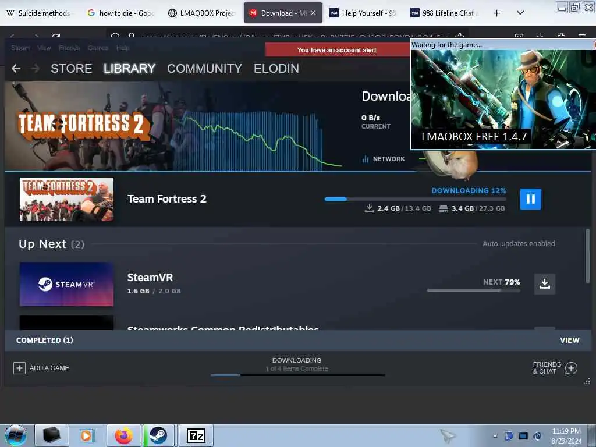Click the DOWNLOADING status at bottom
Screen dimensions: 596x447
pos(297,360)
